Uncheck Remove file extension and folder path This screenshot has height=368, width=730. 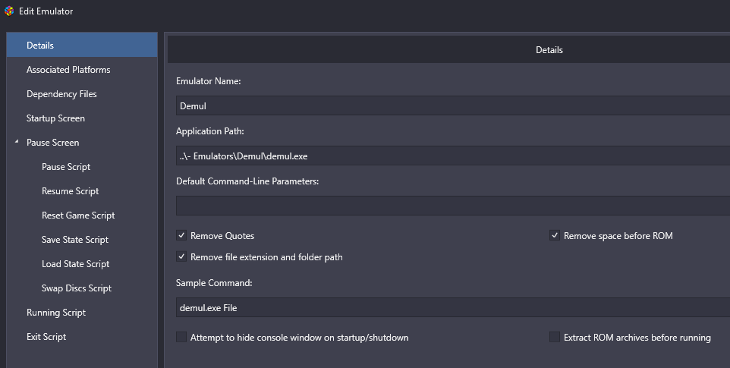[x=181, y=256]
